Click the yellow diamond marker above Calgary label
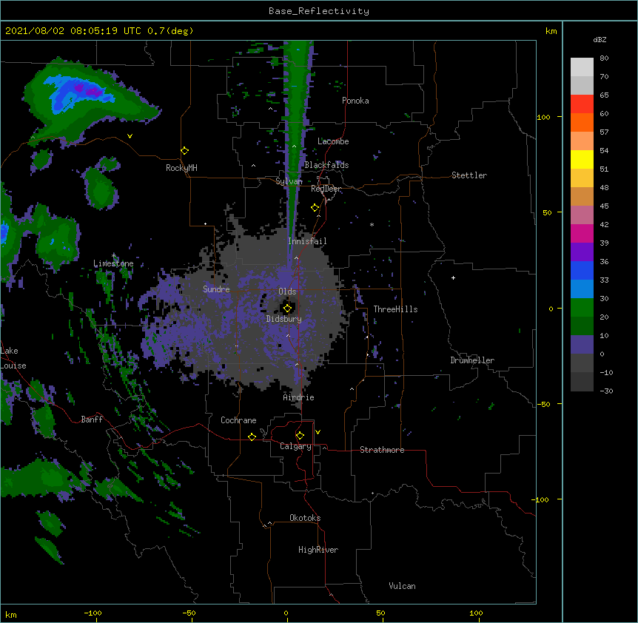The height and width of the screenshot is (623, 638). pos(300,436)
